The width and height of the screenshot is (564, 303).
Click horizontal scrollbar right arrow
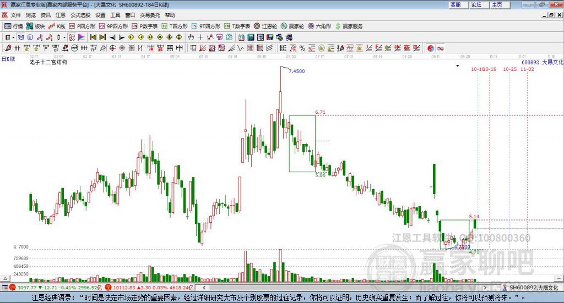click(485, 288)
